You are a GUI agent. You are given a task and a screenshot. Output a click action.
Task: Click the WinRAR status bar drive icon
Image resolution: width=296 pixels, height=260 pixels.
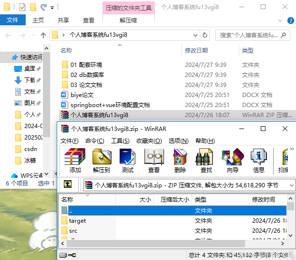(63, 255)
